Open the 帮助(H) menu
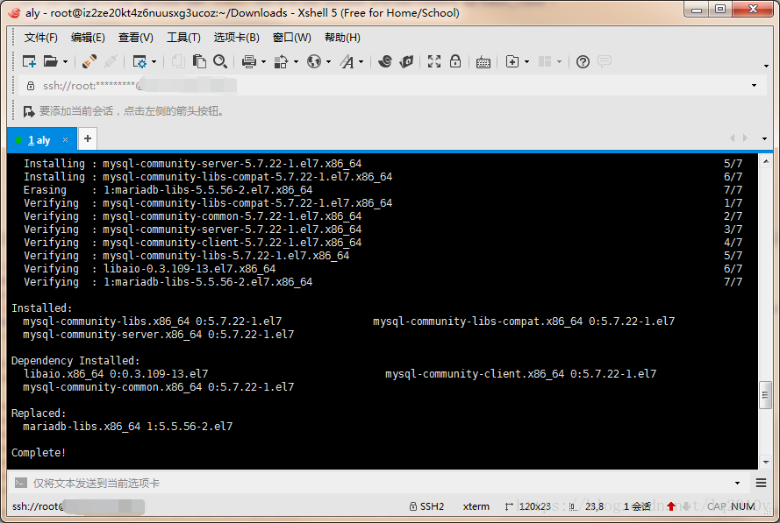Image resolution: width=780 pixels, height=523 pixels. pyautogui.click(x=342, y=38)
